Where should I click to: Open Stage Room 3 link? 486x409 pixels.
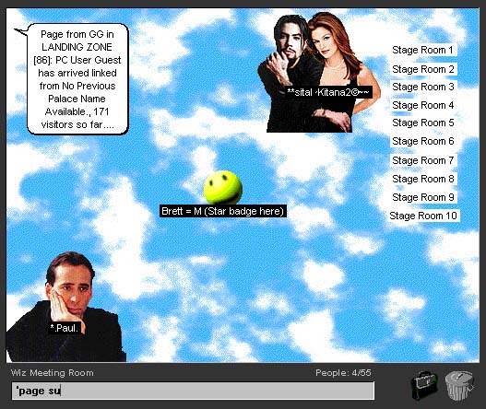423,87
